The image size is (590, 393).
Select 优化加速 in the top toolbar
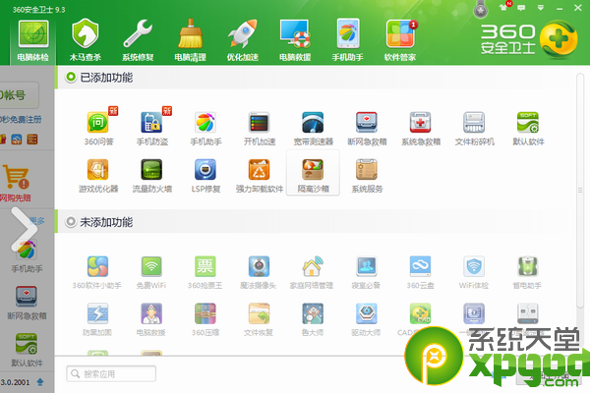click(x=243, y=40)
